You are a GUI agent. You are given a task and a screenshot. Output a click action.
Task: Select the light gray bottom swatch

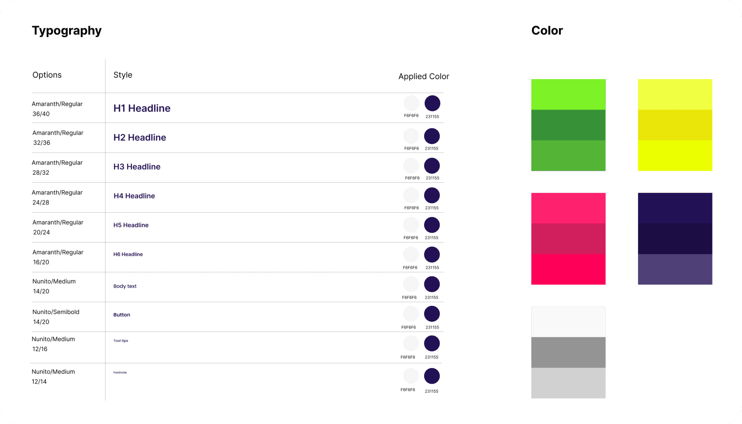point(568,383)
